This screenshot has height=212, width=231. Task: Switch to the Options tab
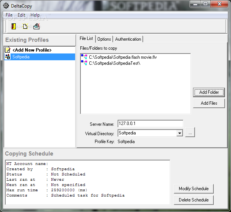(104, 39)
